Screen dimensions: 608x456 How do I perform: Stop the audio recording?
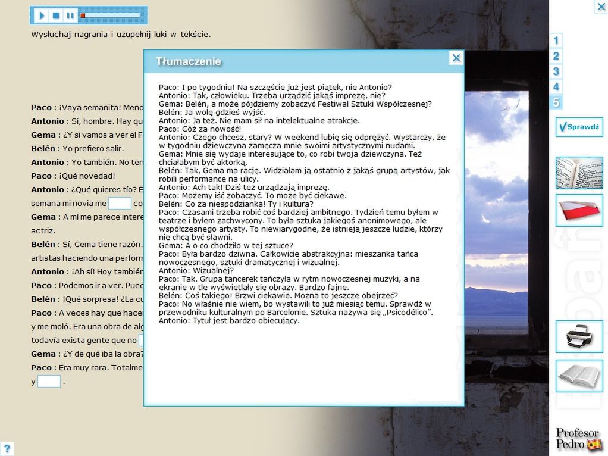tap(56, 15)
